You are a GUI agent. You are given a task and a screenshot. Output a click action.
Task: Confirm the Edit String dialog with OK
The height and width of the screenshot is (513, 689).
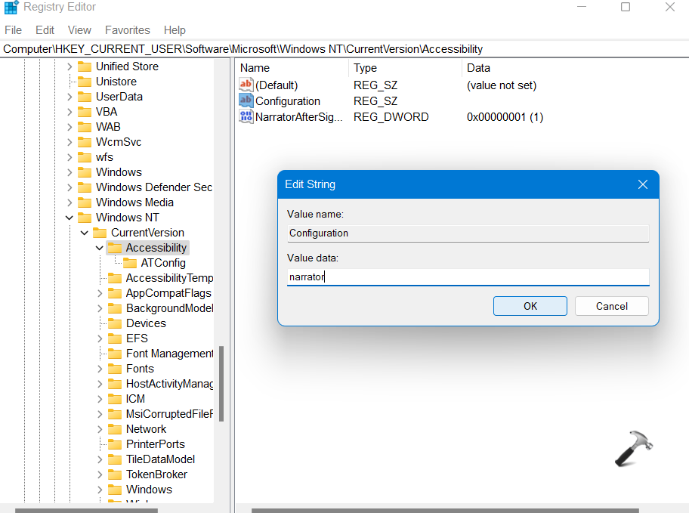pyautogui.click(x=530, y=306)
